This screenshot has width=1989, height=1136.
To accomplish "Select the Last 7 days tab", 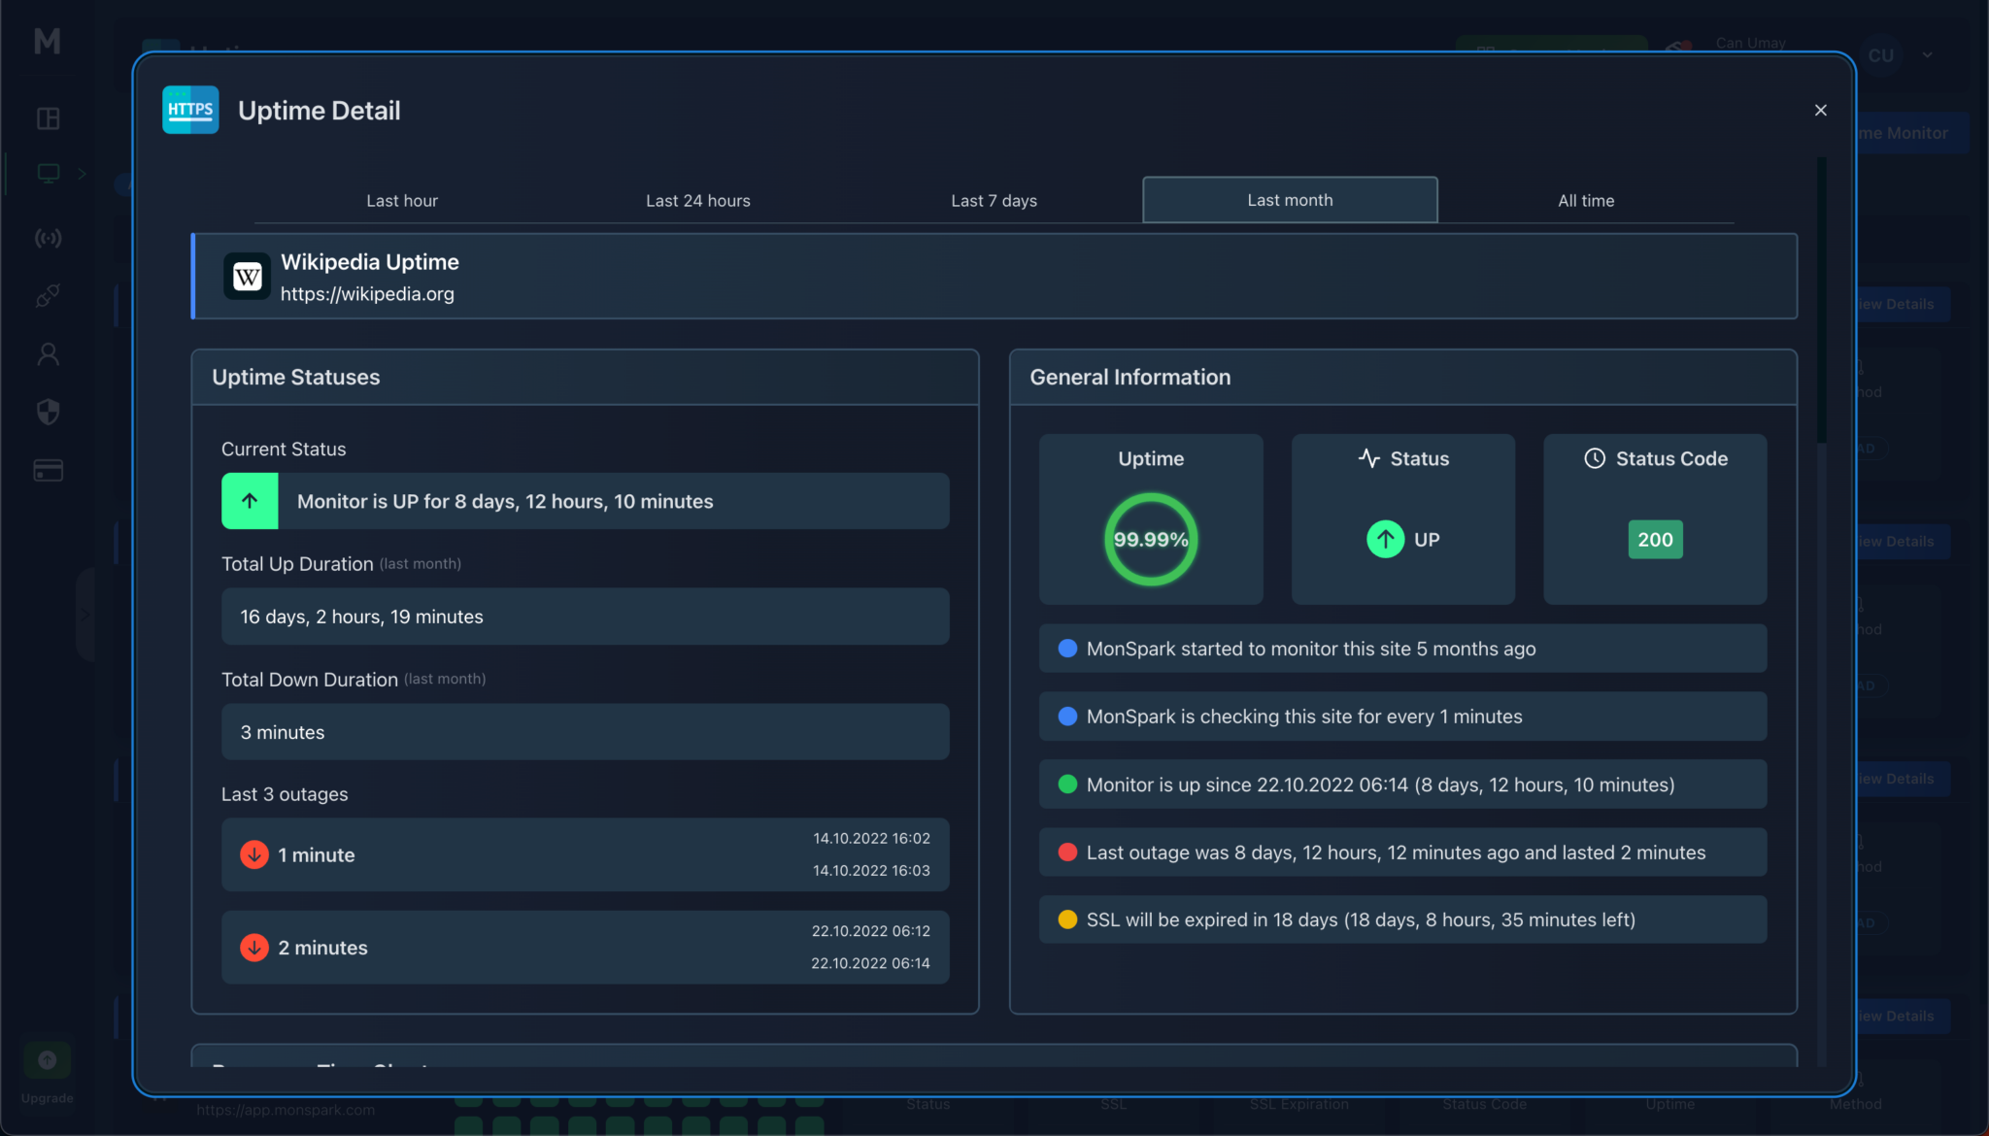I will point(994,200).
